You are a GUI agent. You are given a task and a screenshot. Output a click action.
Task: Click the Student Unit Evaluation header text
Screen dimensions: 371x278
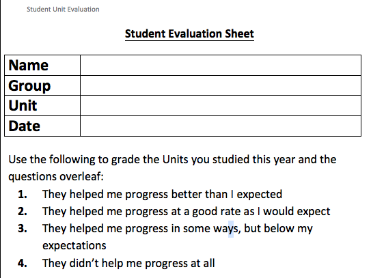tap(63, 10)
